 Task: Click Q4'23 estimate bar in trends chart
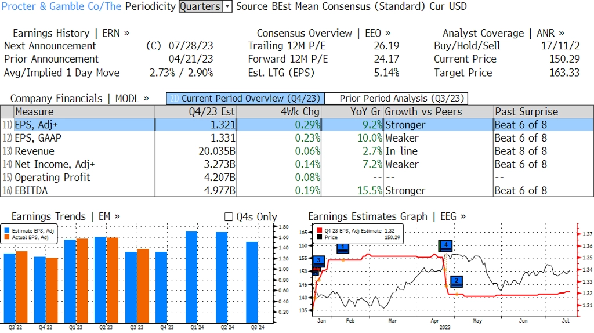(161, 288)
